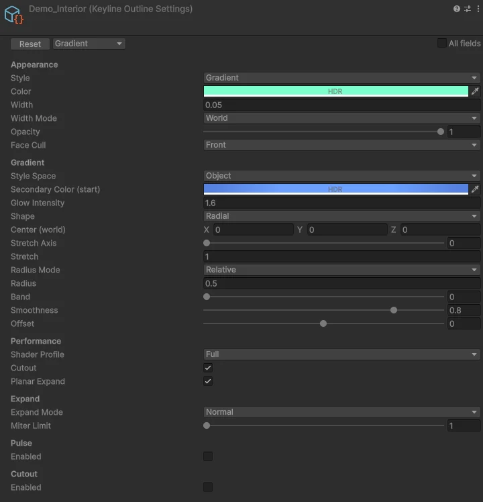Edit the Glow Intensity field
The width and height of the screenshot is (483, 502).
point(342,203)
